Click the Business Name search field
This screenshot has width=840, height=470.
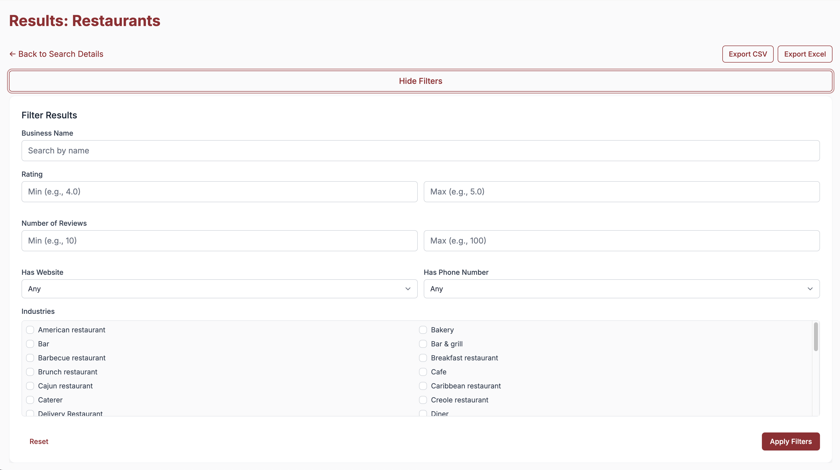coord(420,151)
